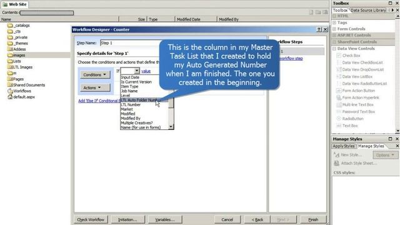Screen dimensions: 400x225
Task: Click the Variables... button
Action: [165, 219]
